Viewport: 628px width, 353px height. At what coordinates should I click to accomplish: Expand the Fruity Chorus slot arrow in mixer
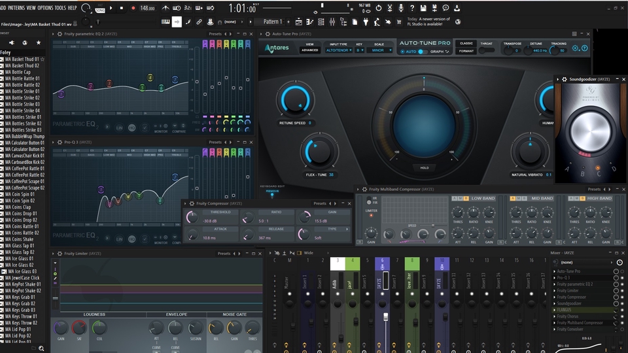point(555,316)
